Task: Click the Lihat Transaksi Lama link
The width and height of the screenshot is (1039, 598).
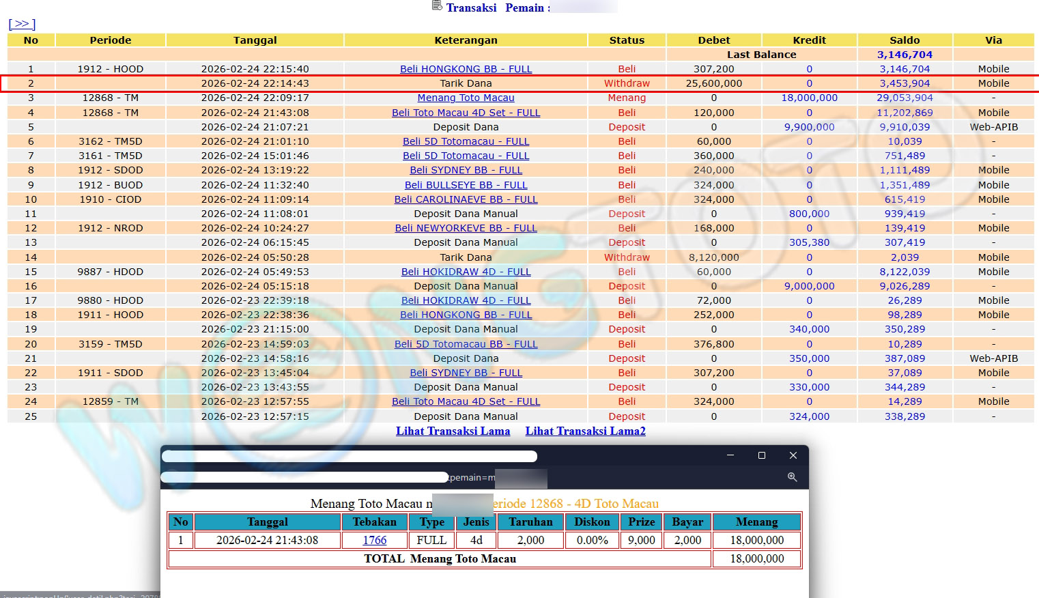Action: tap(453, 431)
